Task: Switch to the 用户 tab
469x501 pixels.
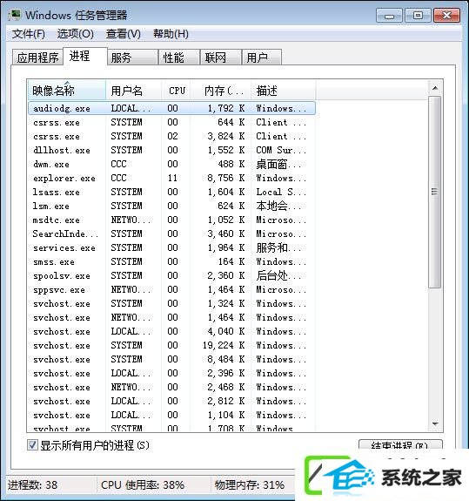Action: pos(262,58)
